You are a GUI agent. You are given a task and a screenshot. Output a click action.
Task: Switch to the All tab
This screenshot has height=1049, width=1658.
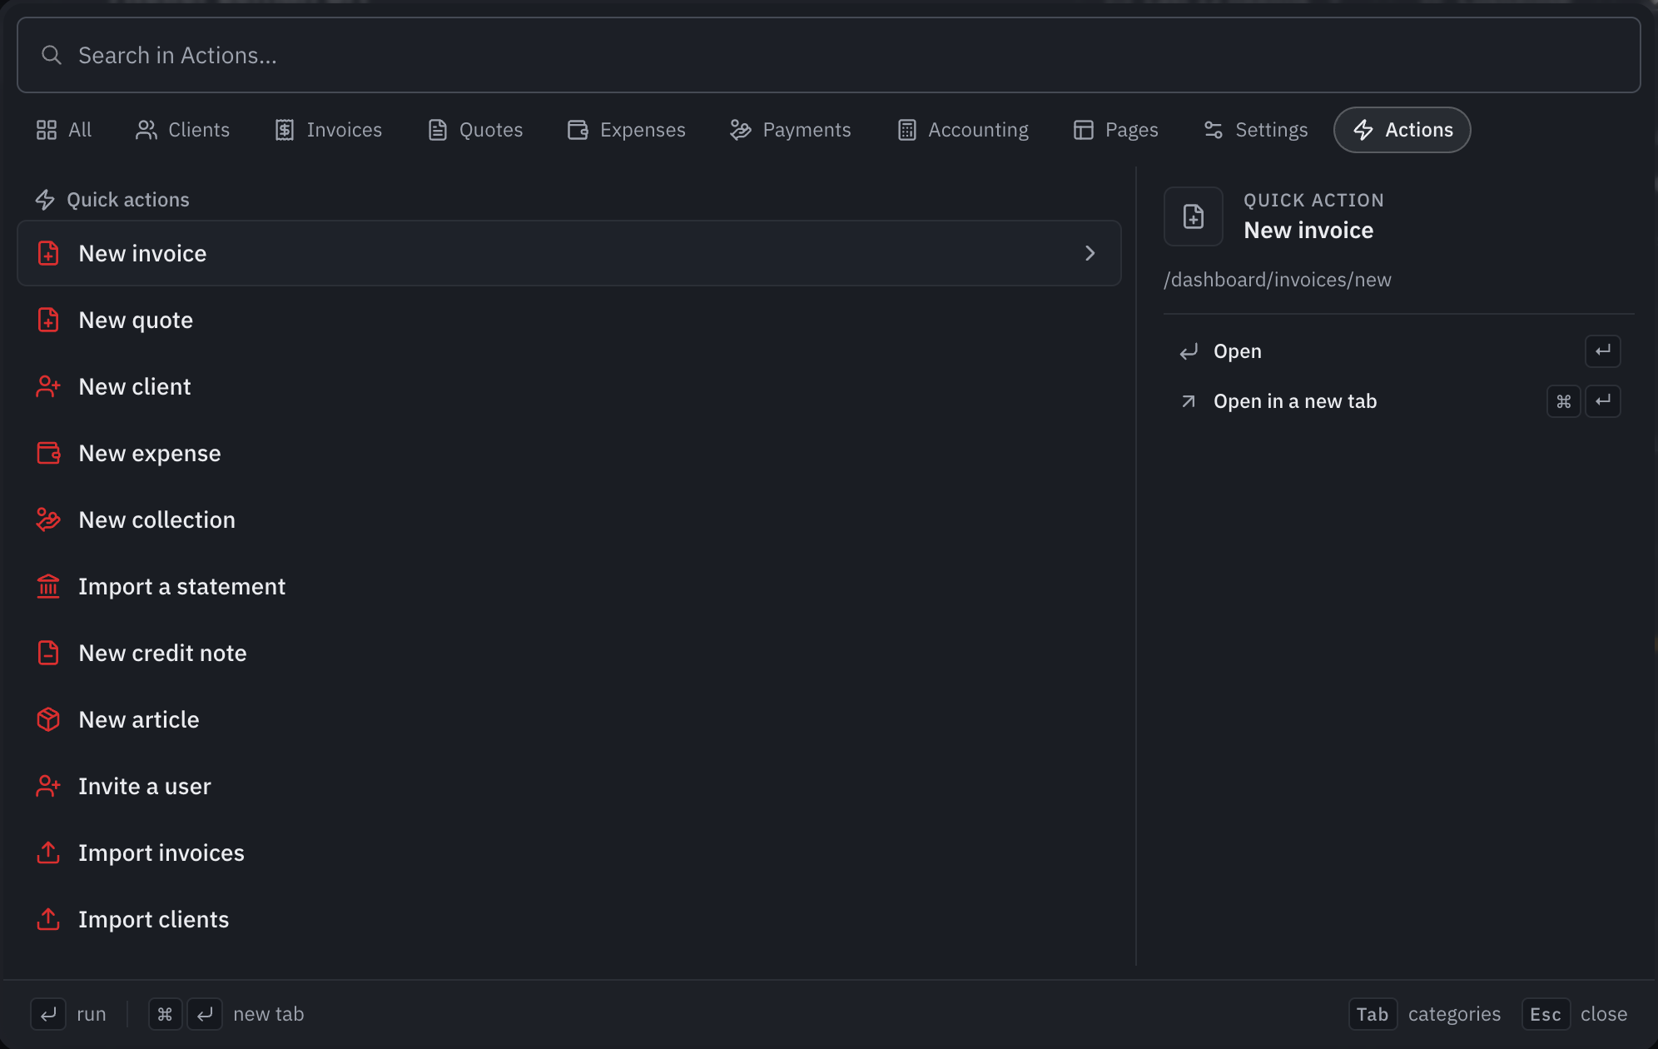(x=64, y=130)
